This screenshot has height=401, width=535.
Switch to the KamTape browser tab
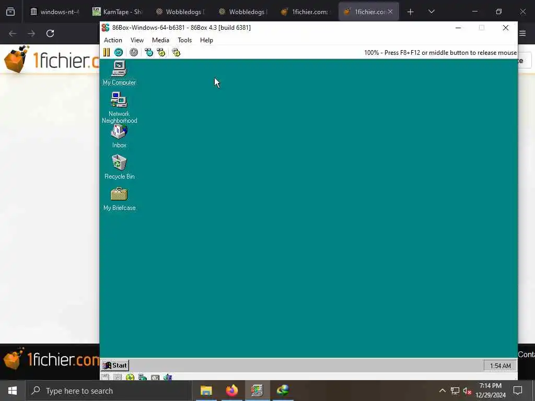pos(118,11)
